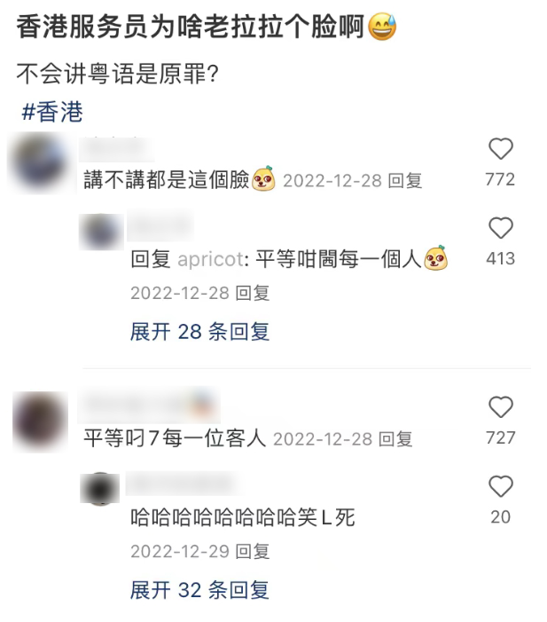Expand the 32 hidden replies

point(199,590)
